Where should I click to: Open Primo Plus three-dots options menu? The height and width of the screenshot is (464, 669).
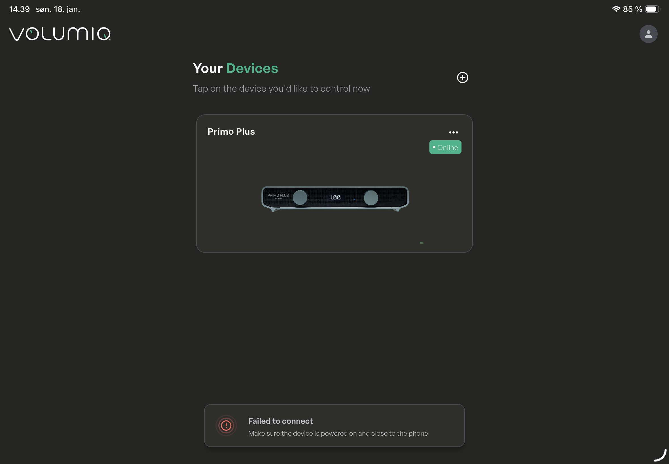(453, 133)
